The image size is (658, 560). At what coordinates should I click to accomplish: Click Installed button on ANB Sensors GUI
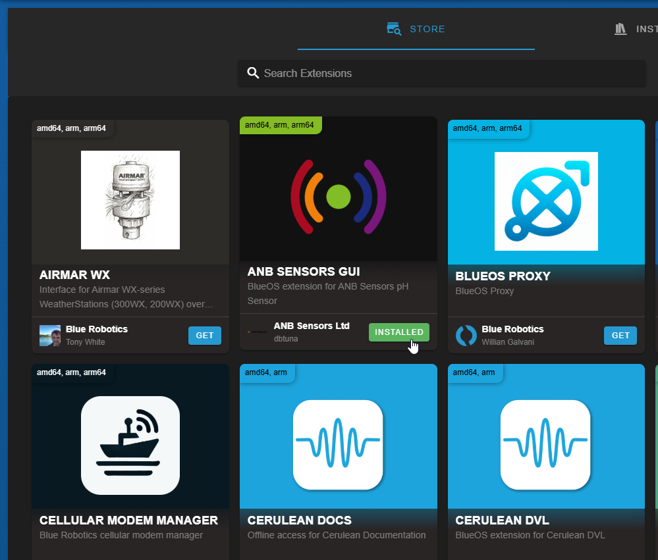[398, 332]
